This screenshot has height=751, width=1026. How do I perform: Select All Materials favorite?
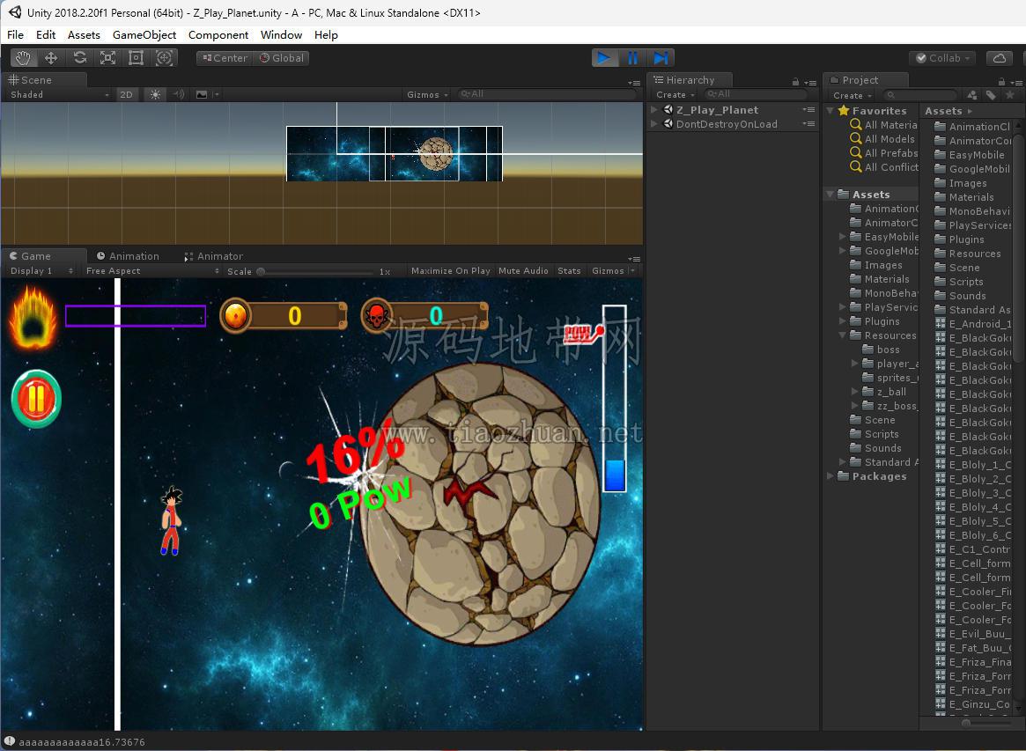click(883, 125)
